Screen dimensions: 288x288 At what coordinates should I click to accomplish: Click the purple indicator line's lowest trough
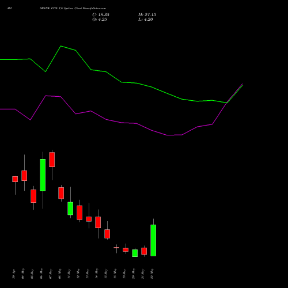pos(166,135)
